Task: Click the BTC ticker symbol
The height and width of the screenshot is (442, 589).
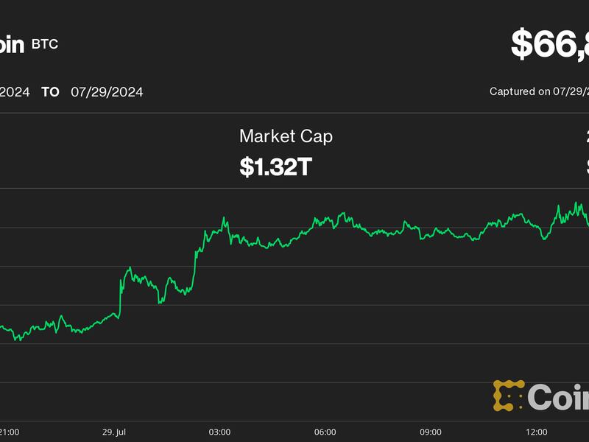Action: [44, 44]
